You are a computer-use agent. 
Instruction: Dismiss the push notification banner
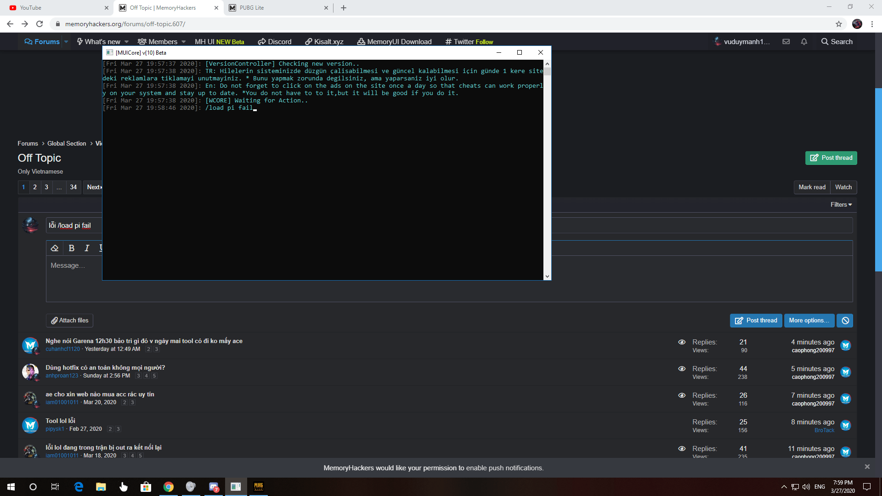click(867, 467)
